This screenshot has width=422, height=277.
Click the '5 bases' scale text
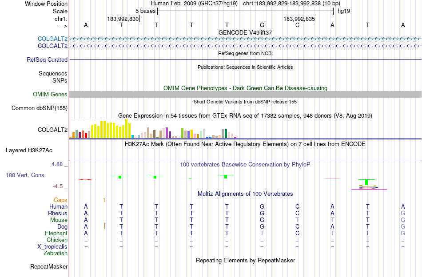point(145,11)
